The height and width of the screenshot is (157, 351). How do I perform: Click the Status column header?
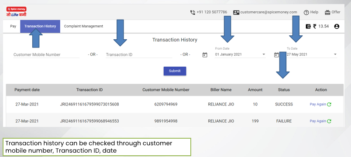point(284,90)
